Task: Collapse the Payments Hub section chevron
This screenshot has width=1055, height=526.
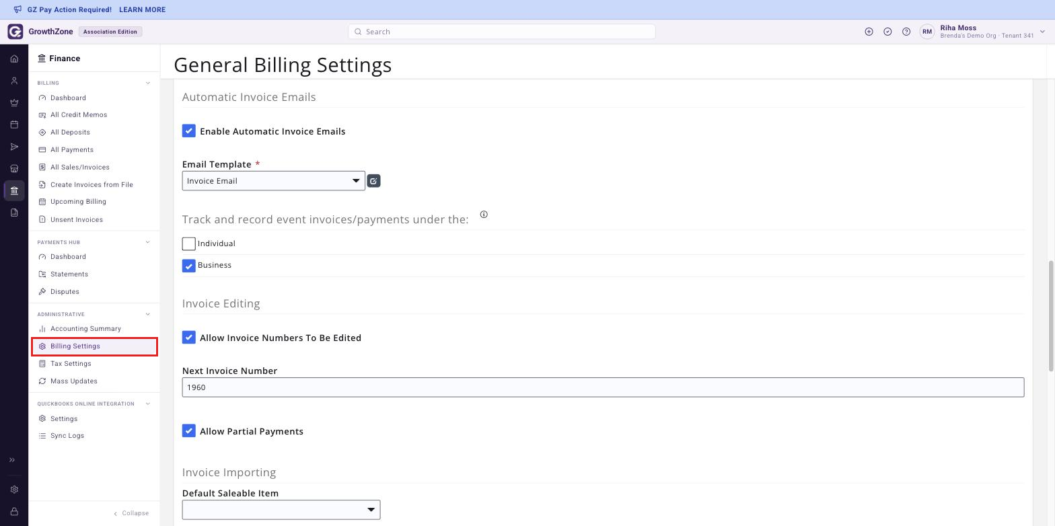Action: (148, 242)
